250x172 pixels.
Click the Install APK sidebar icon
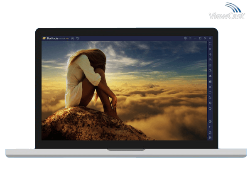[210, 76]
